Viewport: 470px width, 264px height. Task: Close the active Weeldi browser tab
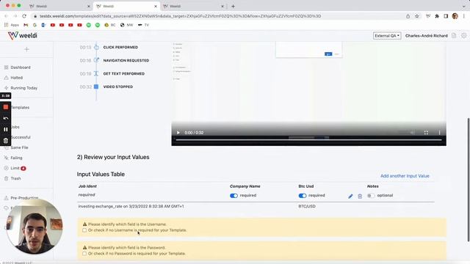click(156, 7)
